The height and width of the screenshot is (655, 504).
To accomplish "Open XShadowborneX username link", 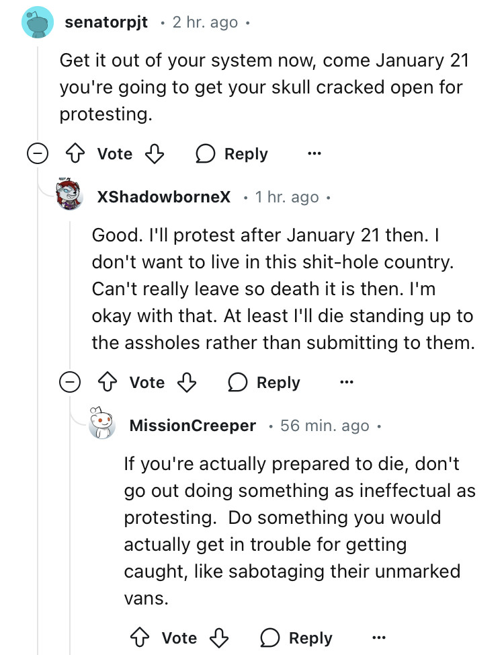I will (x=164, y=197).
